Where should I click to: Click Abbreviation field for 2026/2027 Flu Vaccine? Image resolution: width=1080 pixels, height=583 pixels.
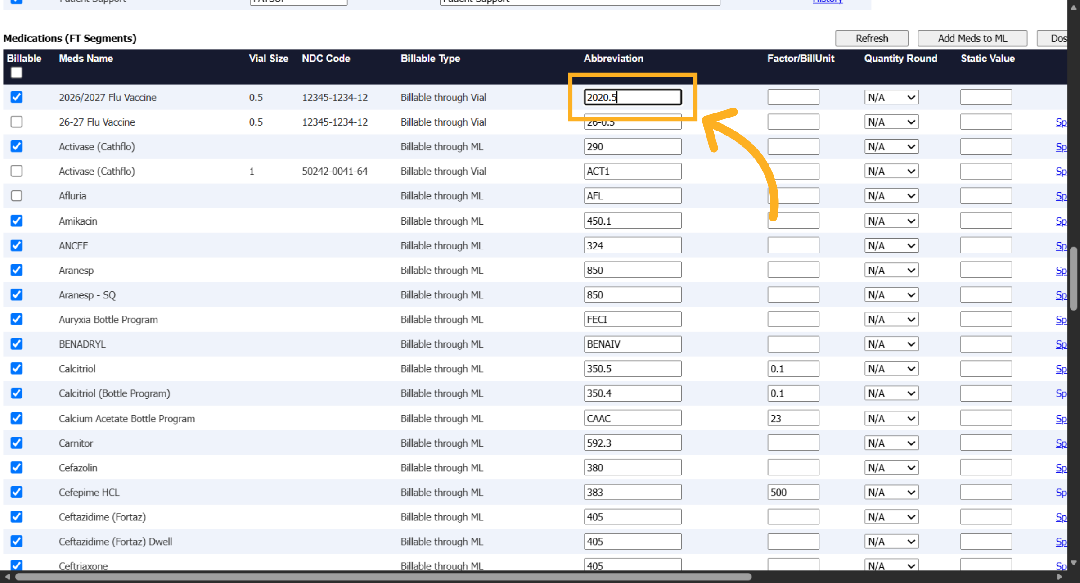(x=633, y=97)
